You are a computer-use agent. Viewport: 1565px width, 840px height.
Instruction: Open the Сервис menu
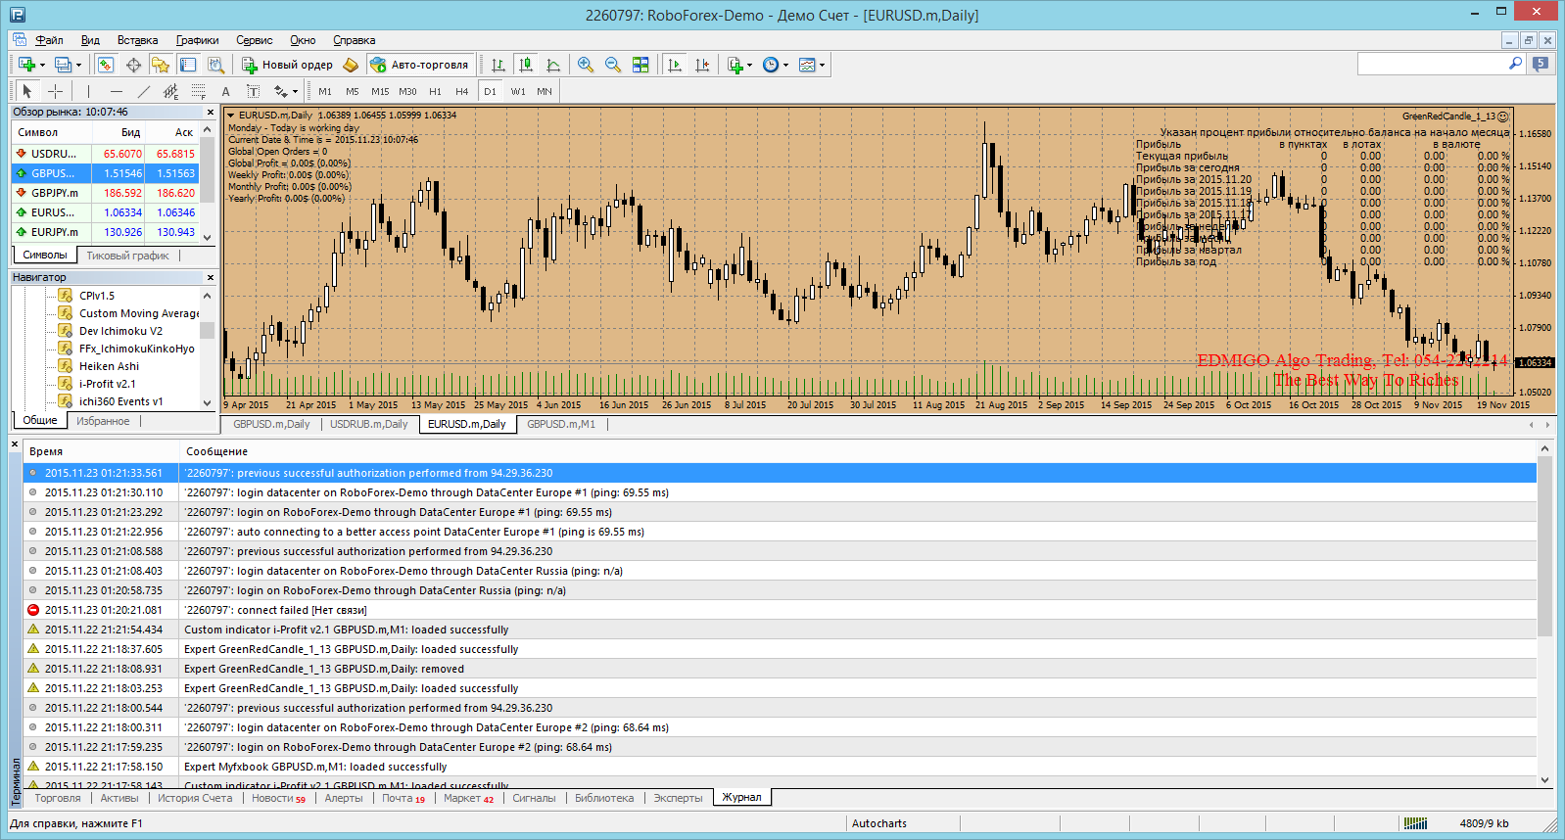pyautogui.click(x=254, y=40)
